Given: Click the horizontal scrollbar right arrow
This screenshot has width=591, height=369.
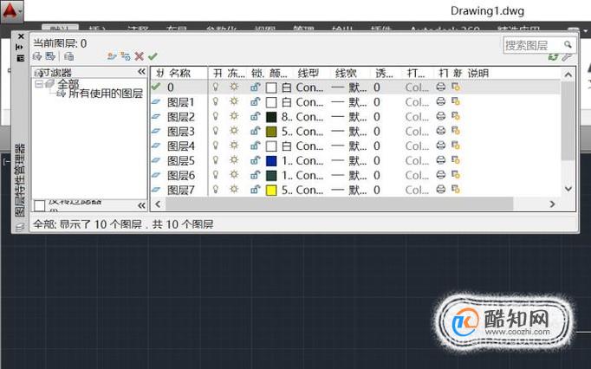Looking at the screenshot, I should [552, 204].
